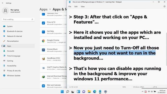Click the Find a setting search box
Image resolution: width=167 pixels, height=94 pixels.
[x=18, y=19]
